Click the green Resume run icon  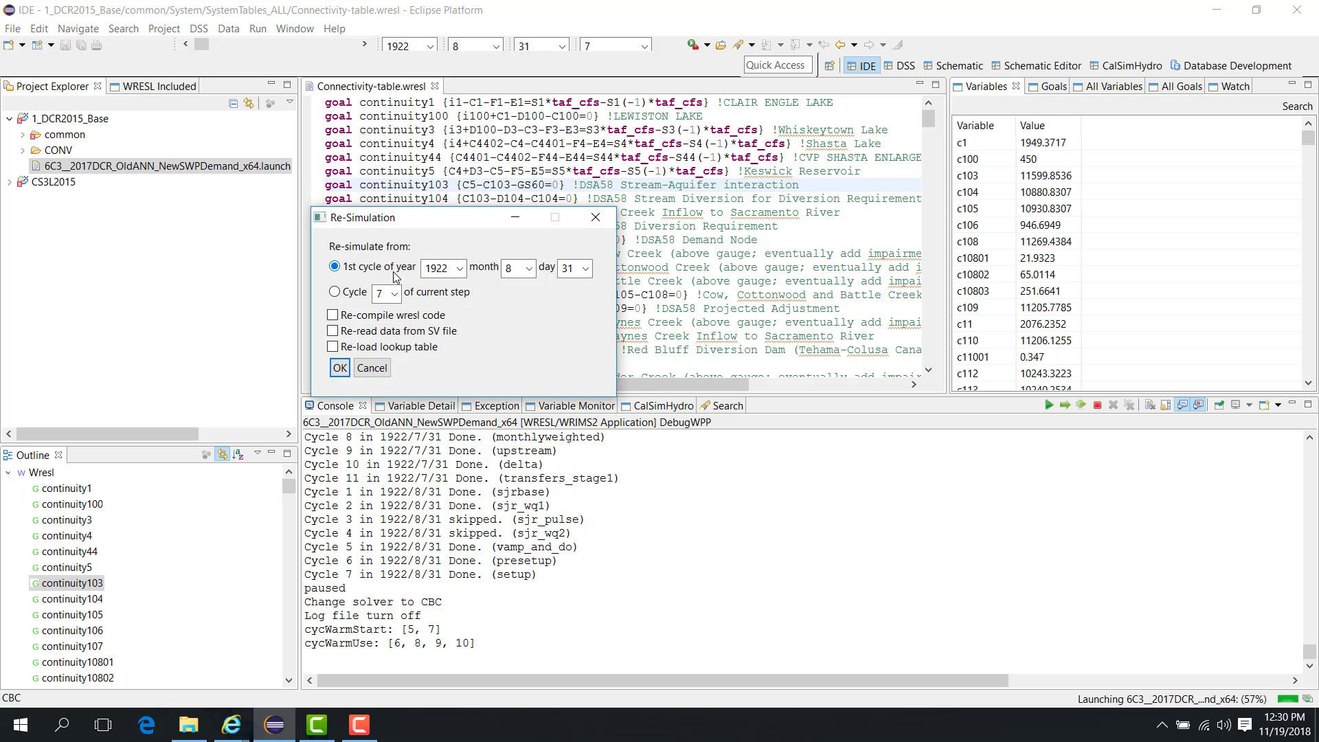(1049, 405)
